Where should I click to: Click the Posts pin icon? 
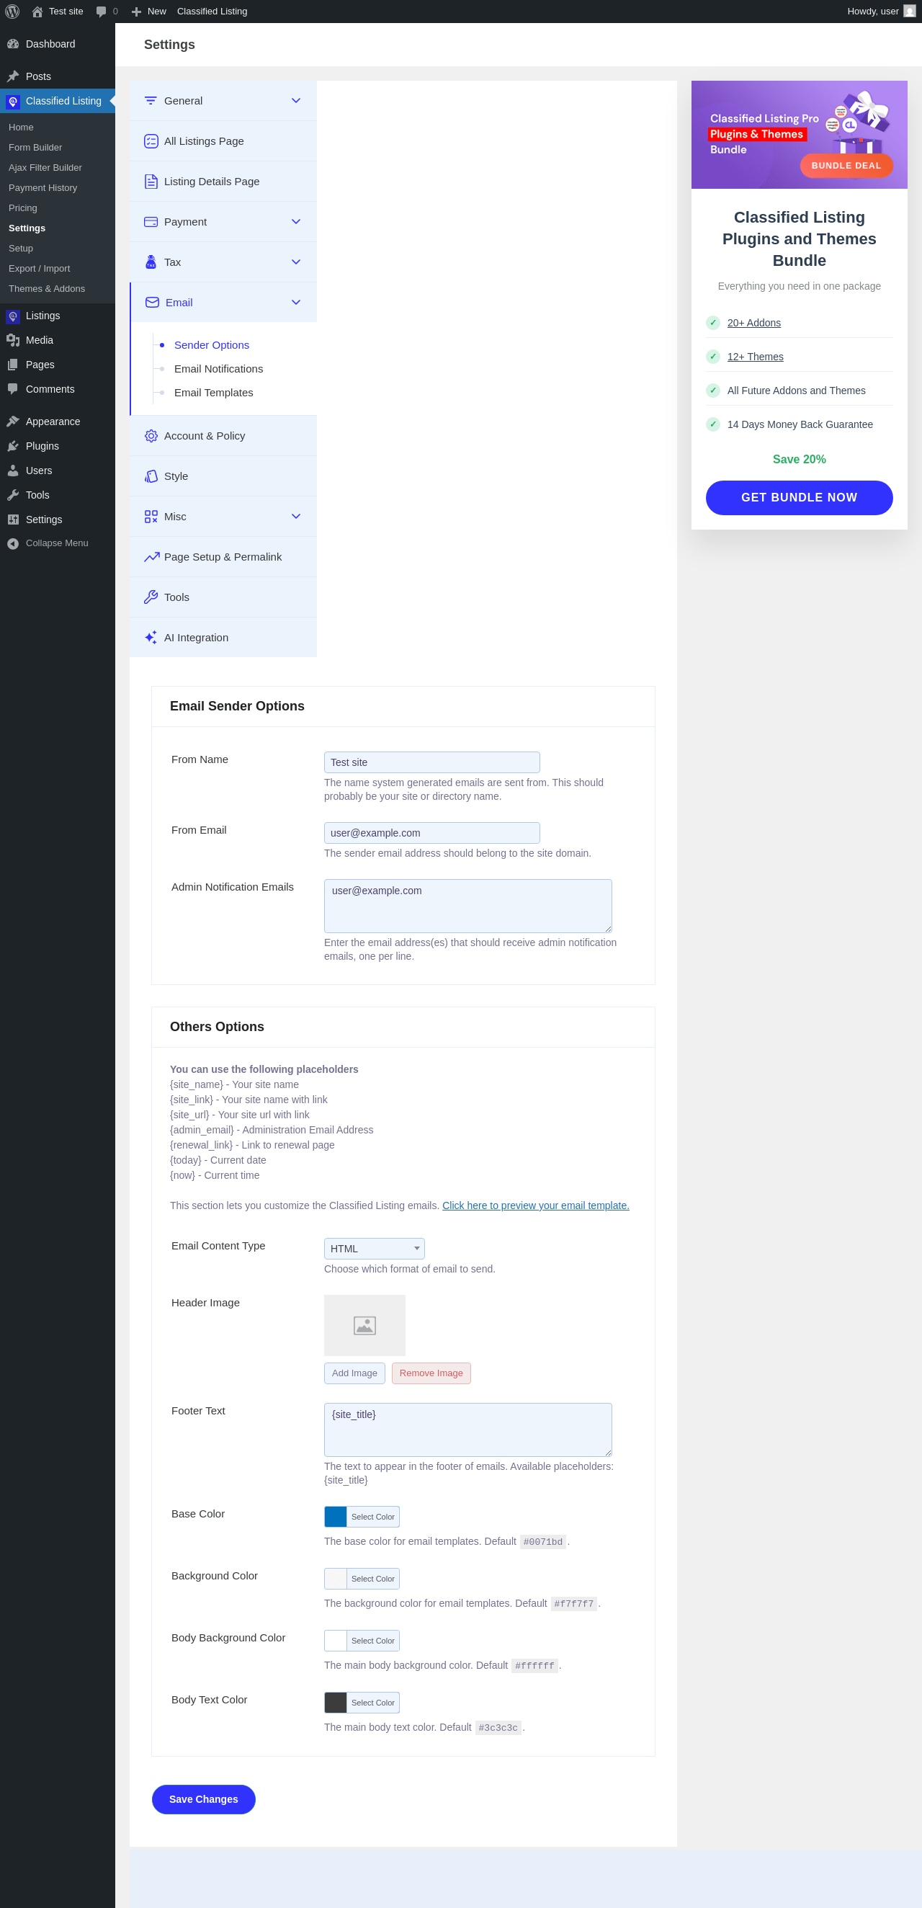point(12,76)
